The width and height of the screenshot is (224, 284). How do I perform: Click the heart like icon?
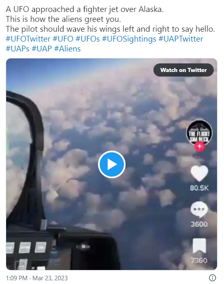[x=199, y=173]
